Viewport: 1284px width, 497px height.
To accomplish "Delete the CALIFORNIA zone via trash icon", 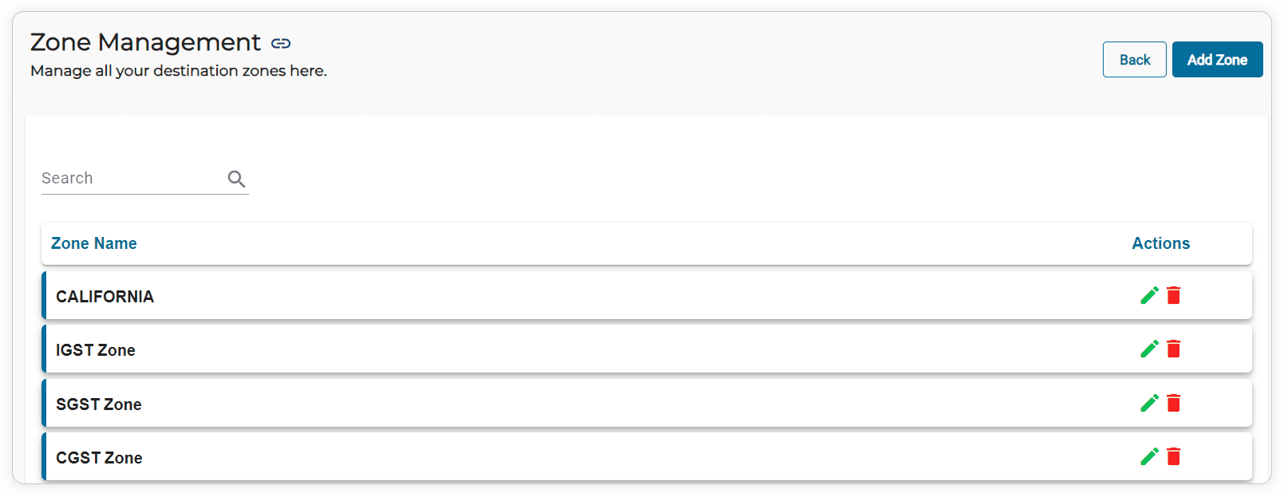I will click(1174, 295).
